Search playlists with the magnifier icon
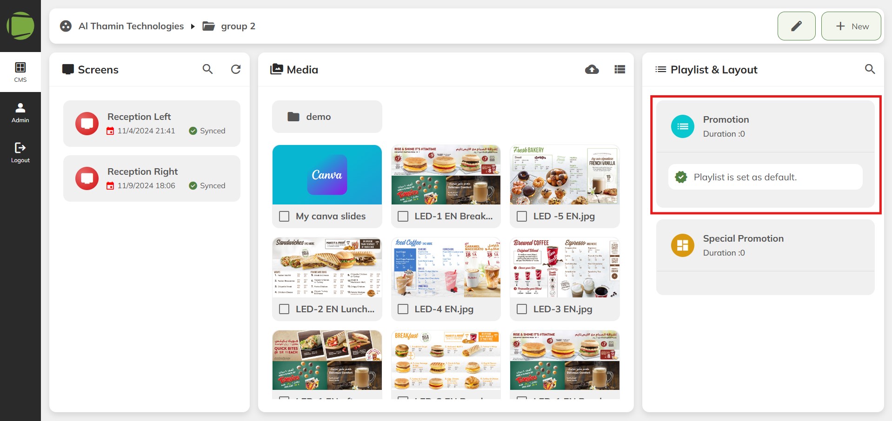 870,69
